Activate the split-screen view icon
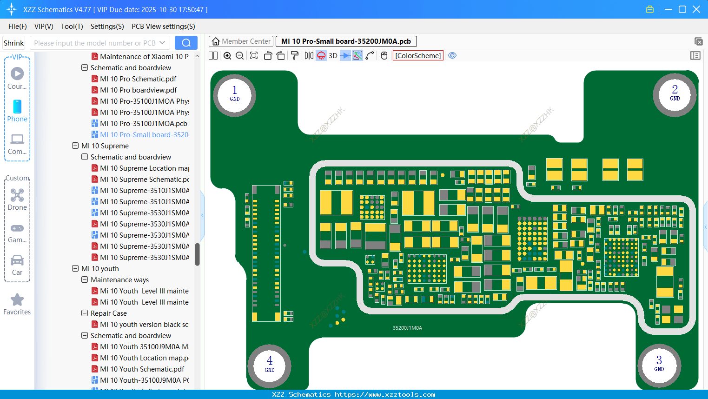 (213, 55)
